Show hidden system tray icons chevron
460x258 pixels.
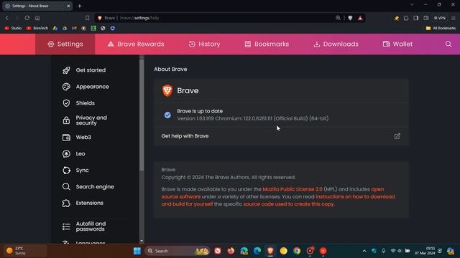click(x=364, y=251)
